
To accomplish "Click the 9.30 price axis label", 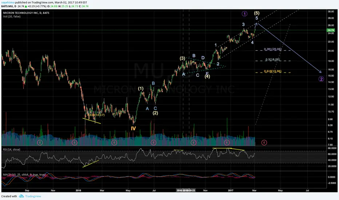I will pos(330,125).
